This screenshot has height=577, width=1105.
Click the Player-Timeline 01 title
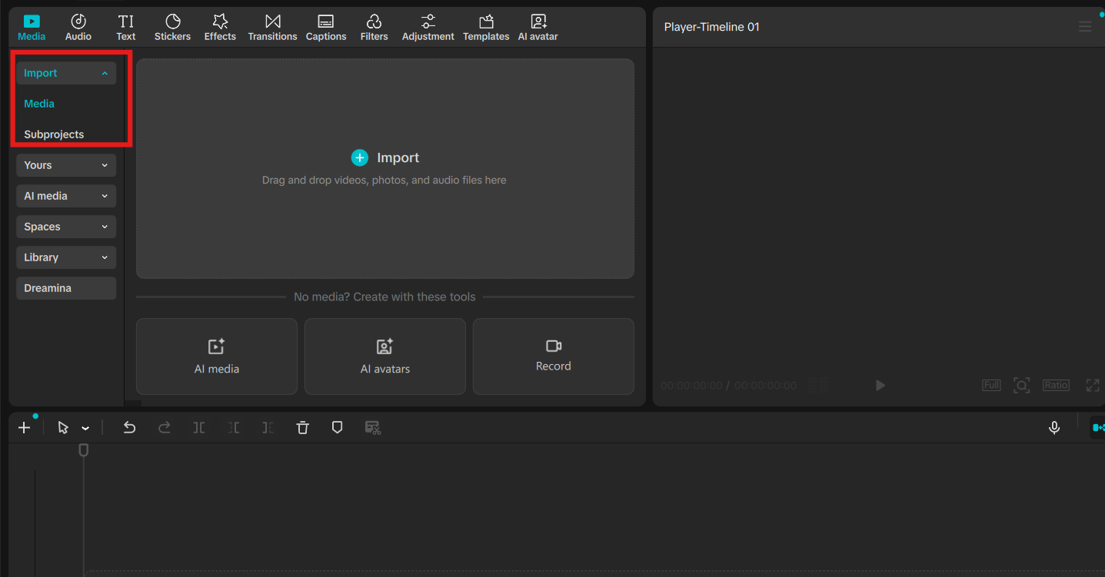(x=712, y=27)
